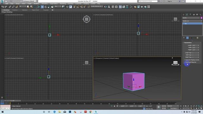
Task: Click Remove Modifier trash icon below stack
Action: click(x=197, y=38)
